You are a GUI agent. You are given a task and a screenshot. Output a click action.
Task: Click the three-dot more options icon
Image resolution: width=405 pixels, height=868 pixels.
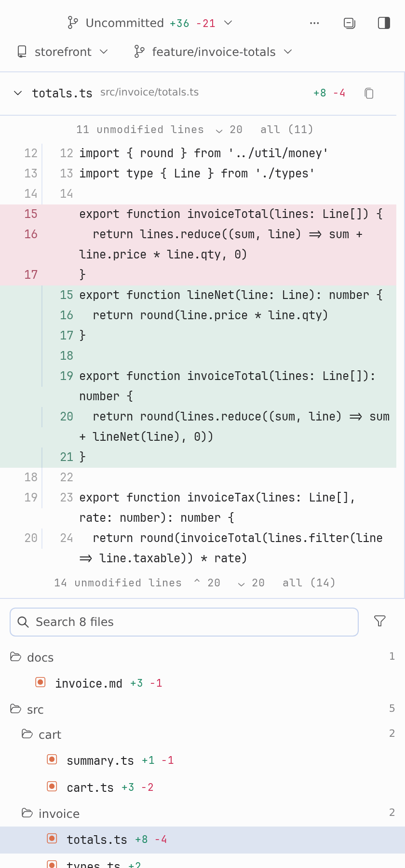point(314,23)
